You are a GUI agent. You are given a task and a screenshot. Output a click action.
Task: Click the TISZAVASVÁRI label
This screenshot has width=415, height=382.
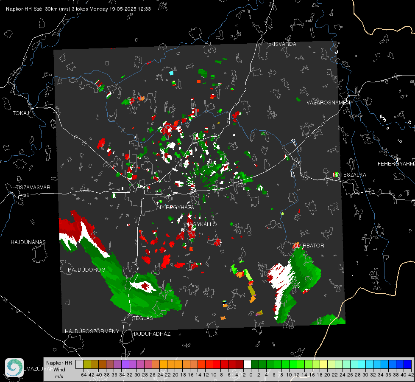pyautogui.click(x=33, y=188)
